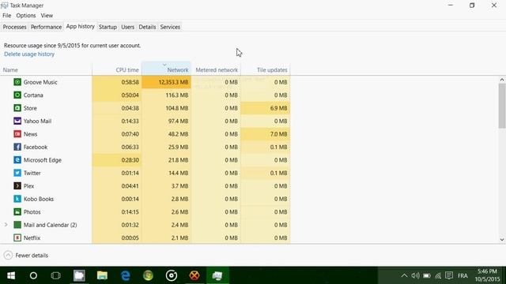
Task: Switch to the Details tab
Action: pyautogui.click(x=148, y=27)
